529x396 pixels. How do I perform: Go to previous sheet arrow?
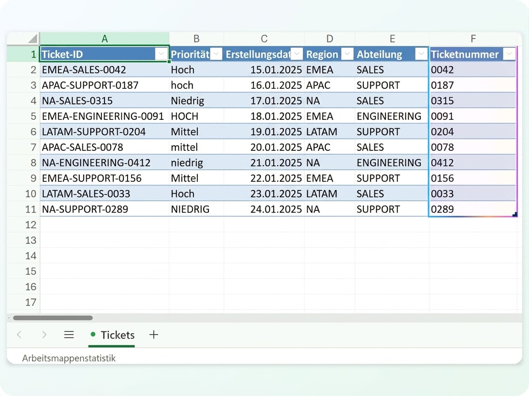click(x=19, y=335)
